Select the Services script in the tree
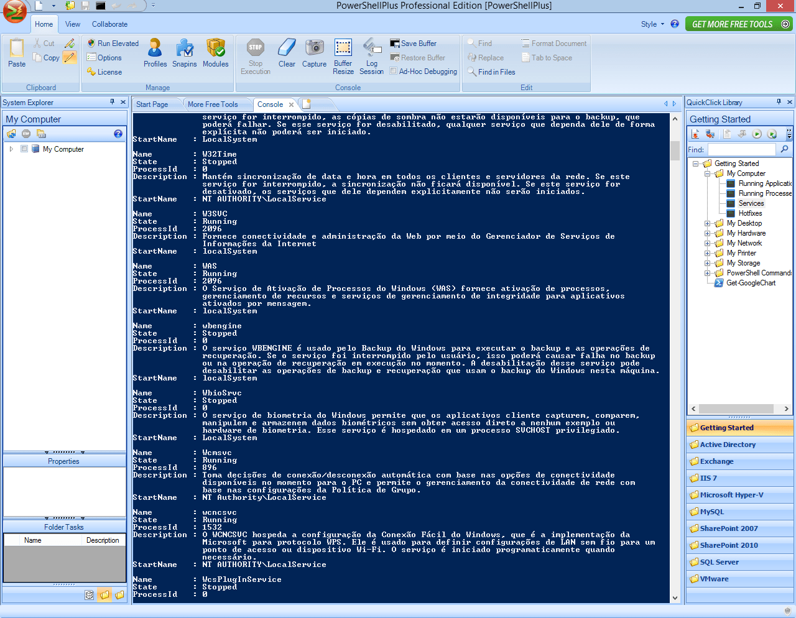 pos(751,203)
